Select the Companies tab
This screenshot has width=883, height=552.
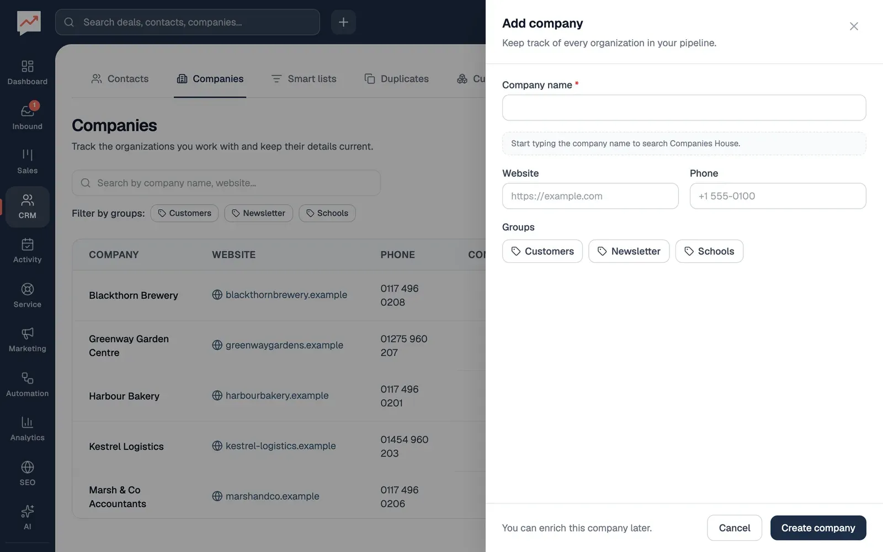coord(210,79)
